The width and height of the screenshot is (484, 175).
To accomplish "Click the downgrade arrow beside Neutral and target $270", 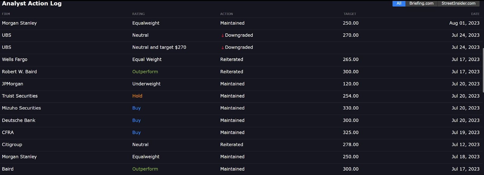I will tap(222, 48).
